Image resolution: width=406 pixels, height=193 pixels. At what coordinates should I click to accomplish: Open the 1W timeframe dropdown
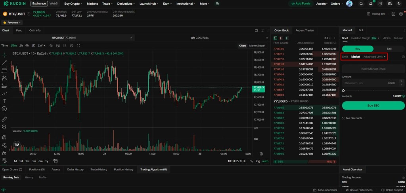coord(41,45)
